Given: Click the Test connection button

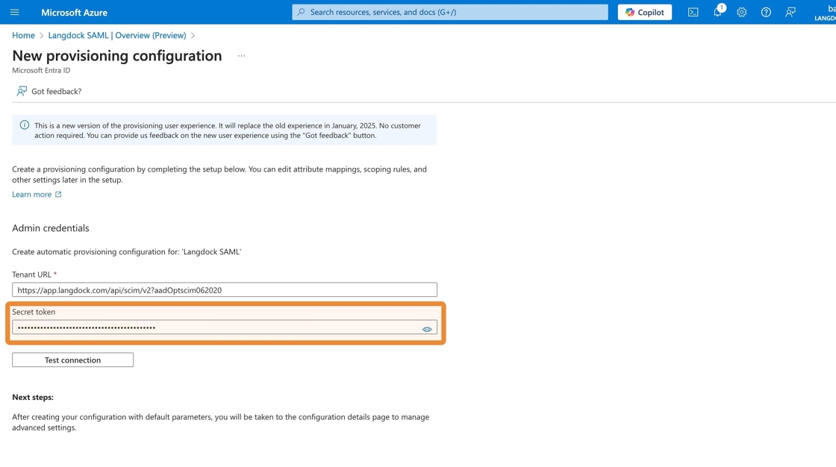Looking at the screenshot, I should (x=72, y=360).
